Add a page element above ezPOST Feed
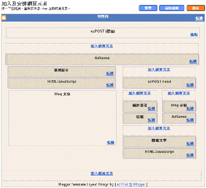This screenshot has width=206, height=188. point(159,70)
